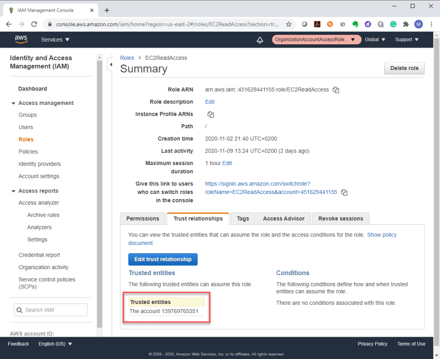Open the Global region dropdown
The image size is (440, 359).
(x=375, y=40)
